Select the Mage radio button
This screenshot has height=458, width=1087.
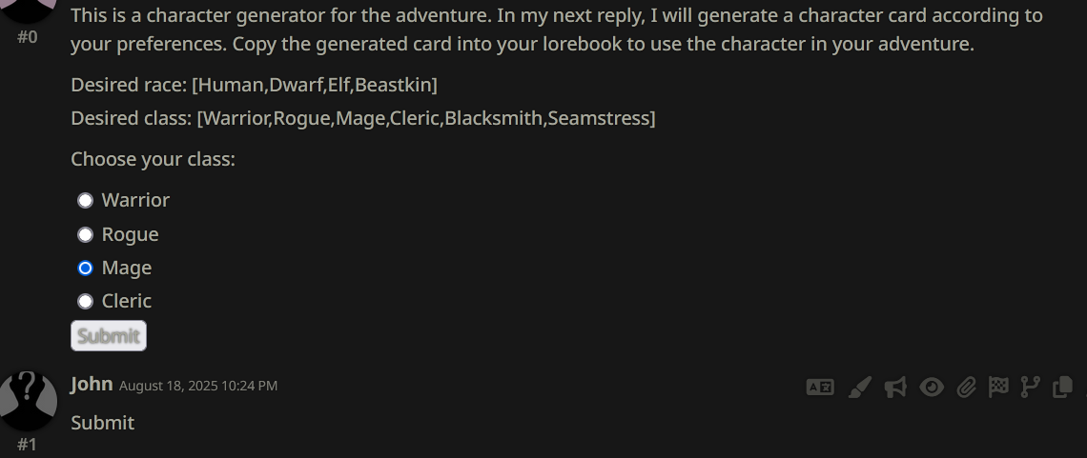[x=86, y=268]
